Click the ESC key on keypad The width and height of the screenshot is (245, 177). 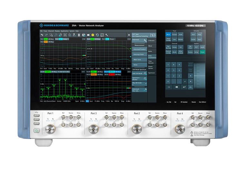click(169, 87)
